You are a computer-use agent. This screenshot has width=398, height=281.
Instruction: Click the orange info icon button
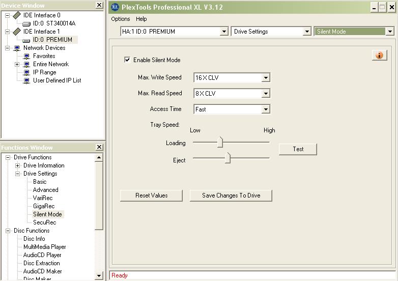pyautogui.click(x=379, y=55)
